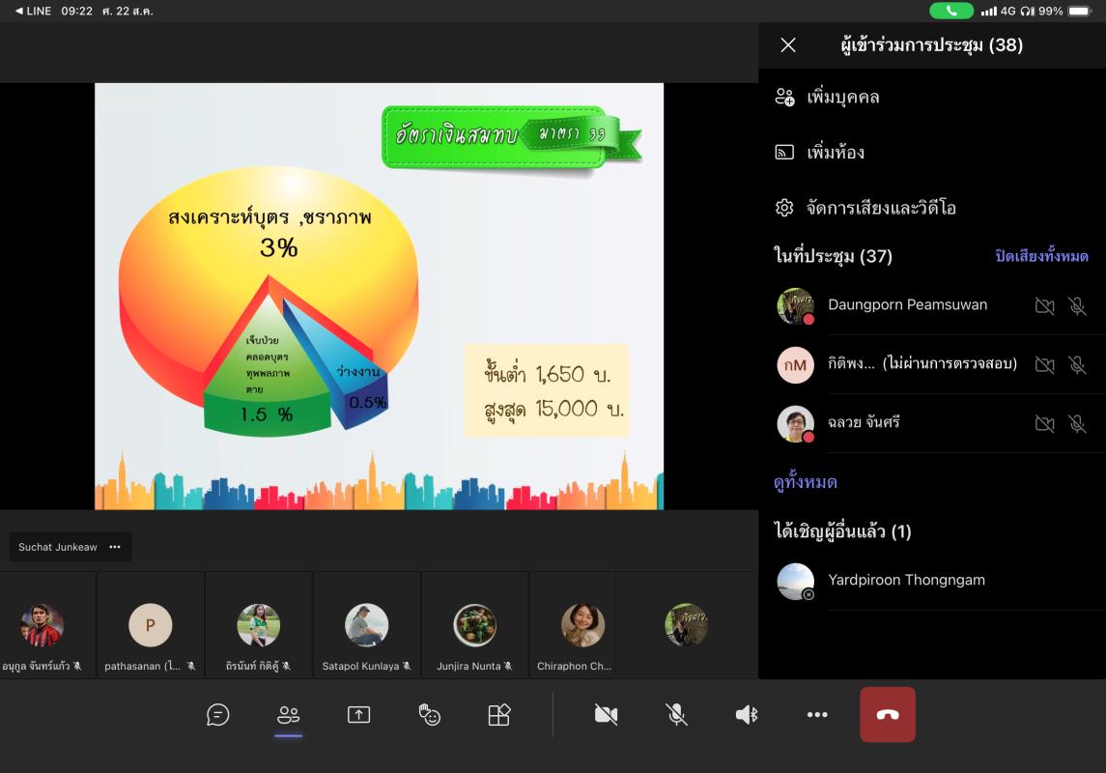Image resolution: width=1106 pixels, height=773 pixels.
Task: Click ปิดเสียงทั้งหมด link
Action: (1041, 256)
